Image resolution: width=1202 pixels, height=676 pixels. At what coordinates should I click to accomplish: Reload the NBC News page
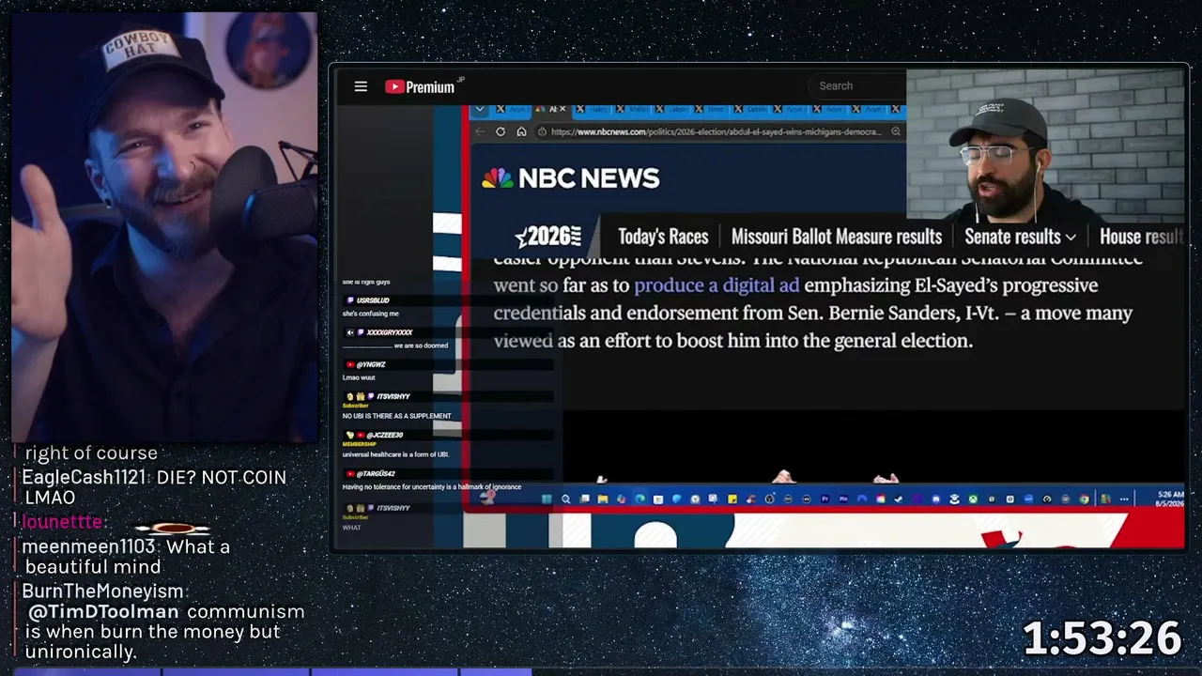[501, 132]
